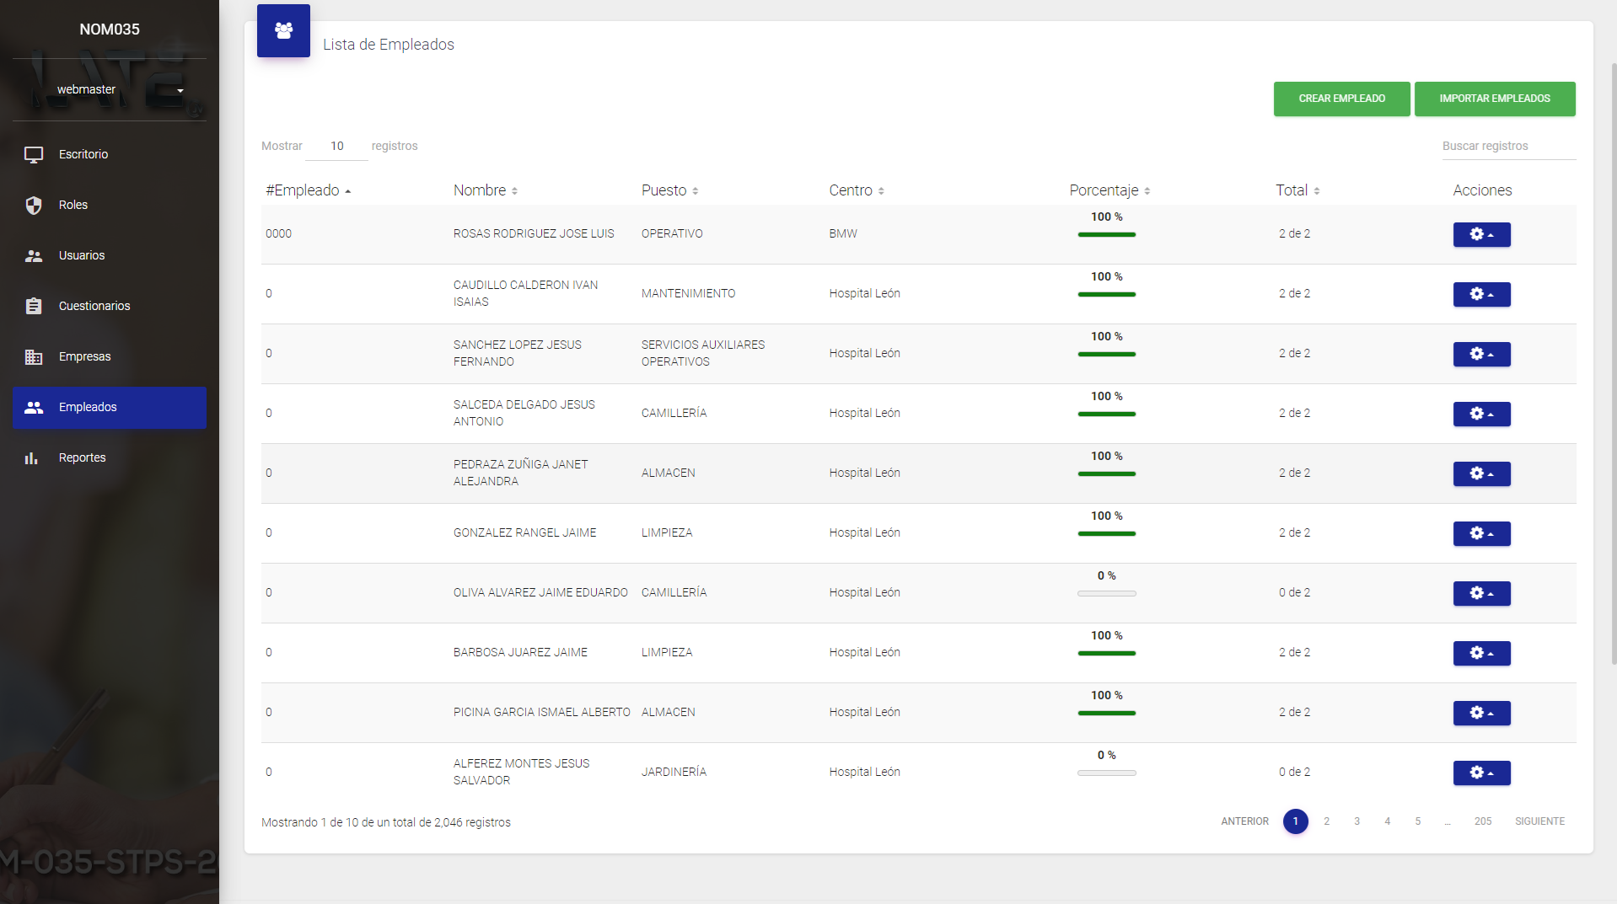Click the IMPORTAR EMPLEADOS button
The height and width of the screenshot is (904, 1617).
coord(1494,99)
